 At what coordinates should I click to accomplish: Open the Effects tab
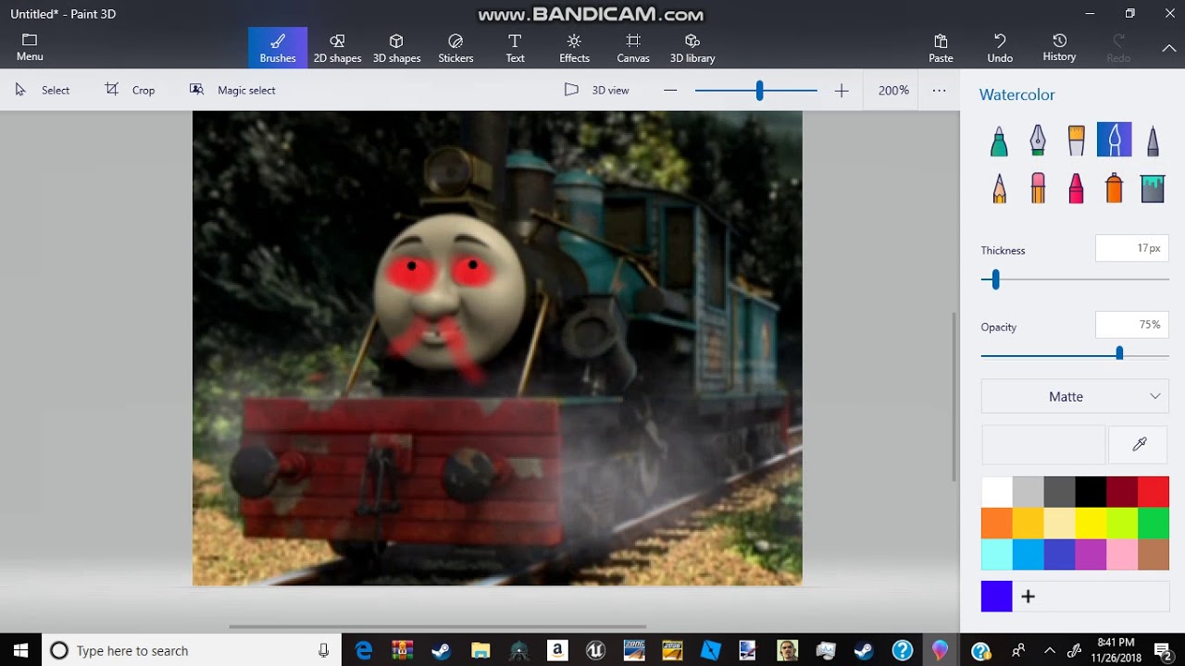[574, 48]
